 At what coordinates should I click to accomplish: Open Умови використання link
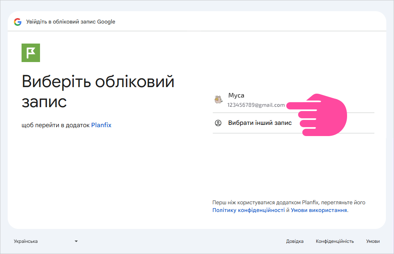pyautogui.click(x=319, y=210)
